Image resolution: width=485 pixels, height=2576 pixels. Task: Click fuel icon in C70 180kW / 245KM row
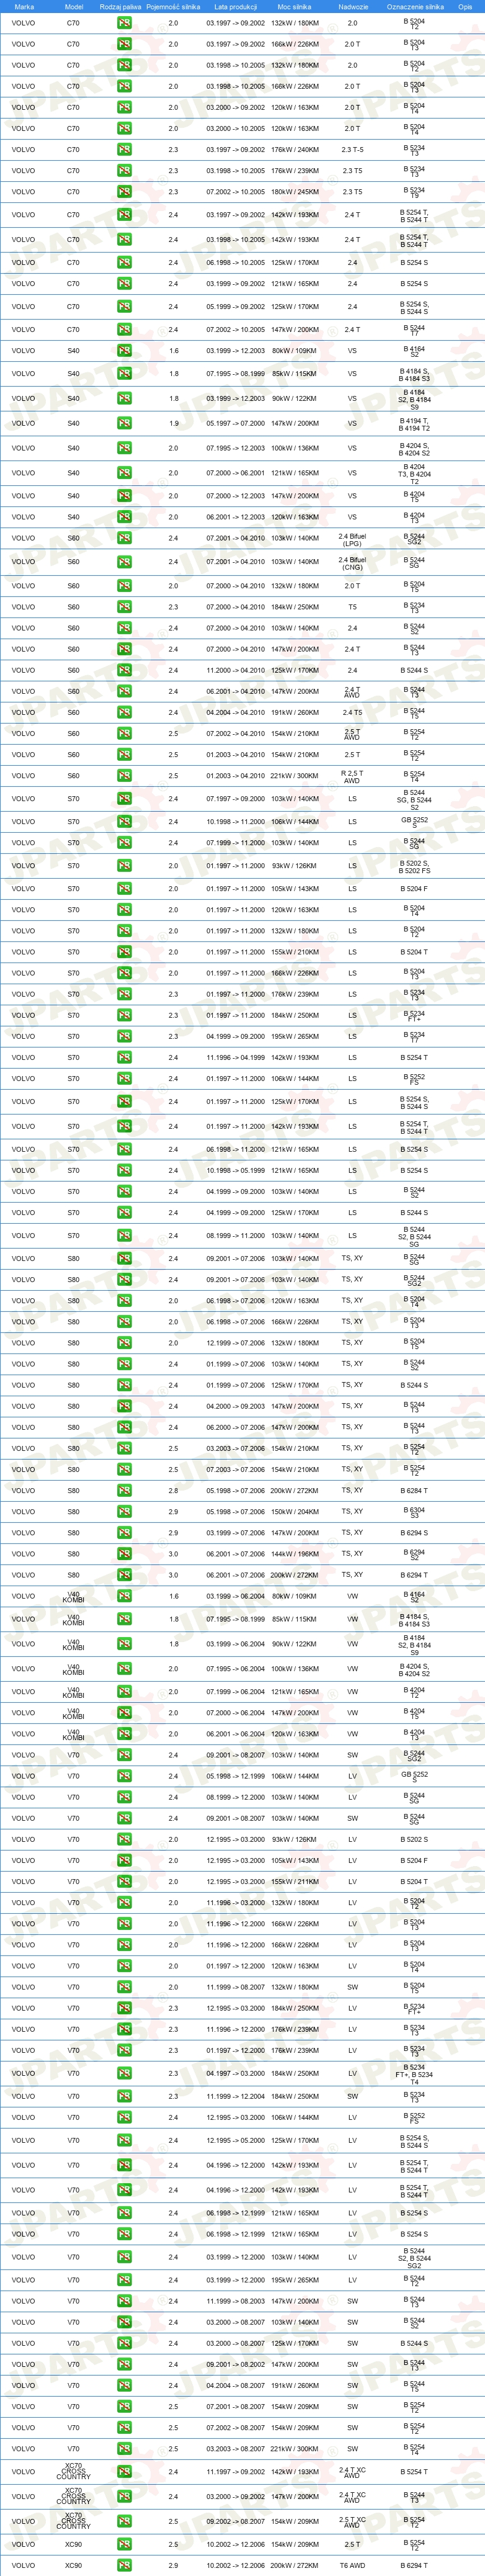pyautogui.click(x=124, y=191)
